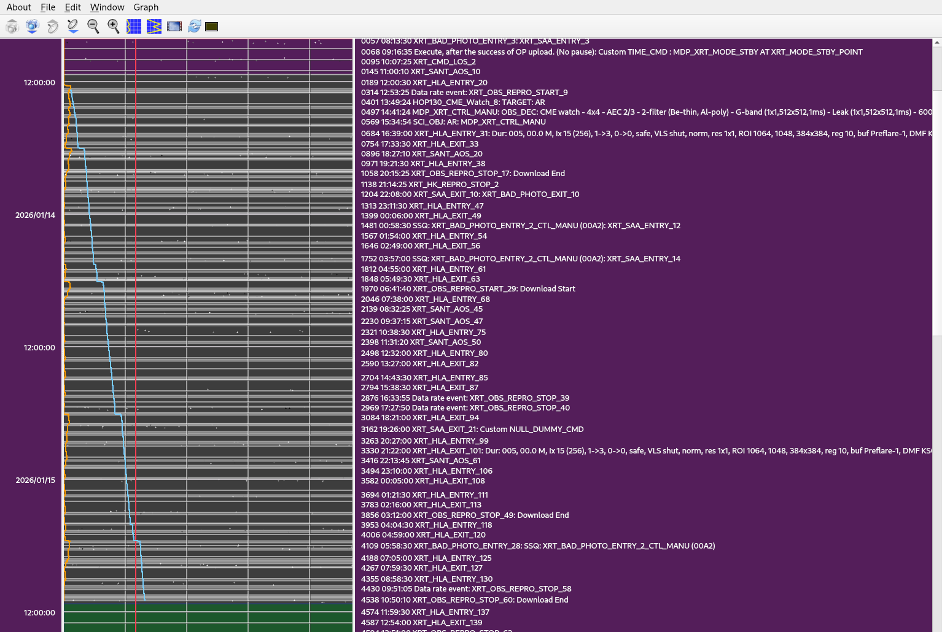Screen dimensions: 942x632
Task: Open the About menu
Action: pos(18,7)
